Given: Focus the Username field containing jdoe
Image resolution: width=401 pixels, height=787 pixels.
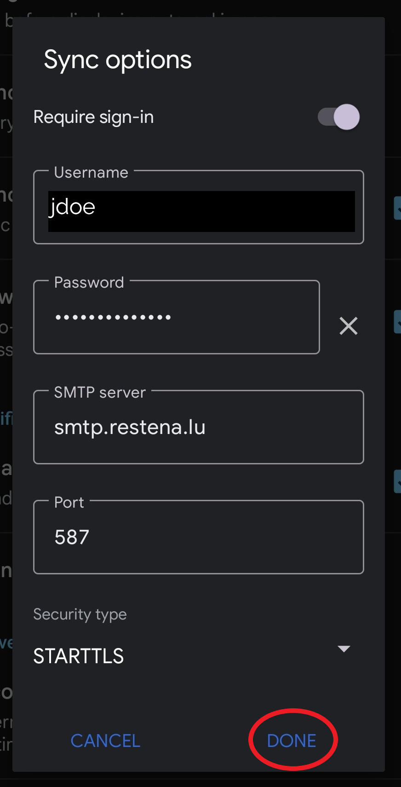Looking at the screenshot, I should 199,207.
